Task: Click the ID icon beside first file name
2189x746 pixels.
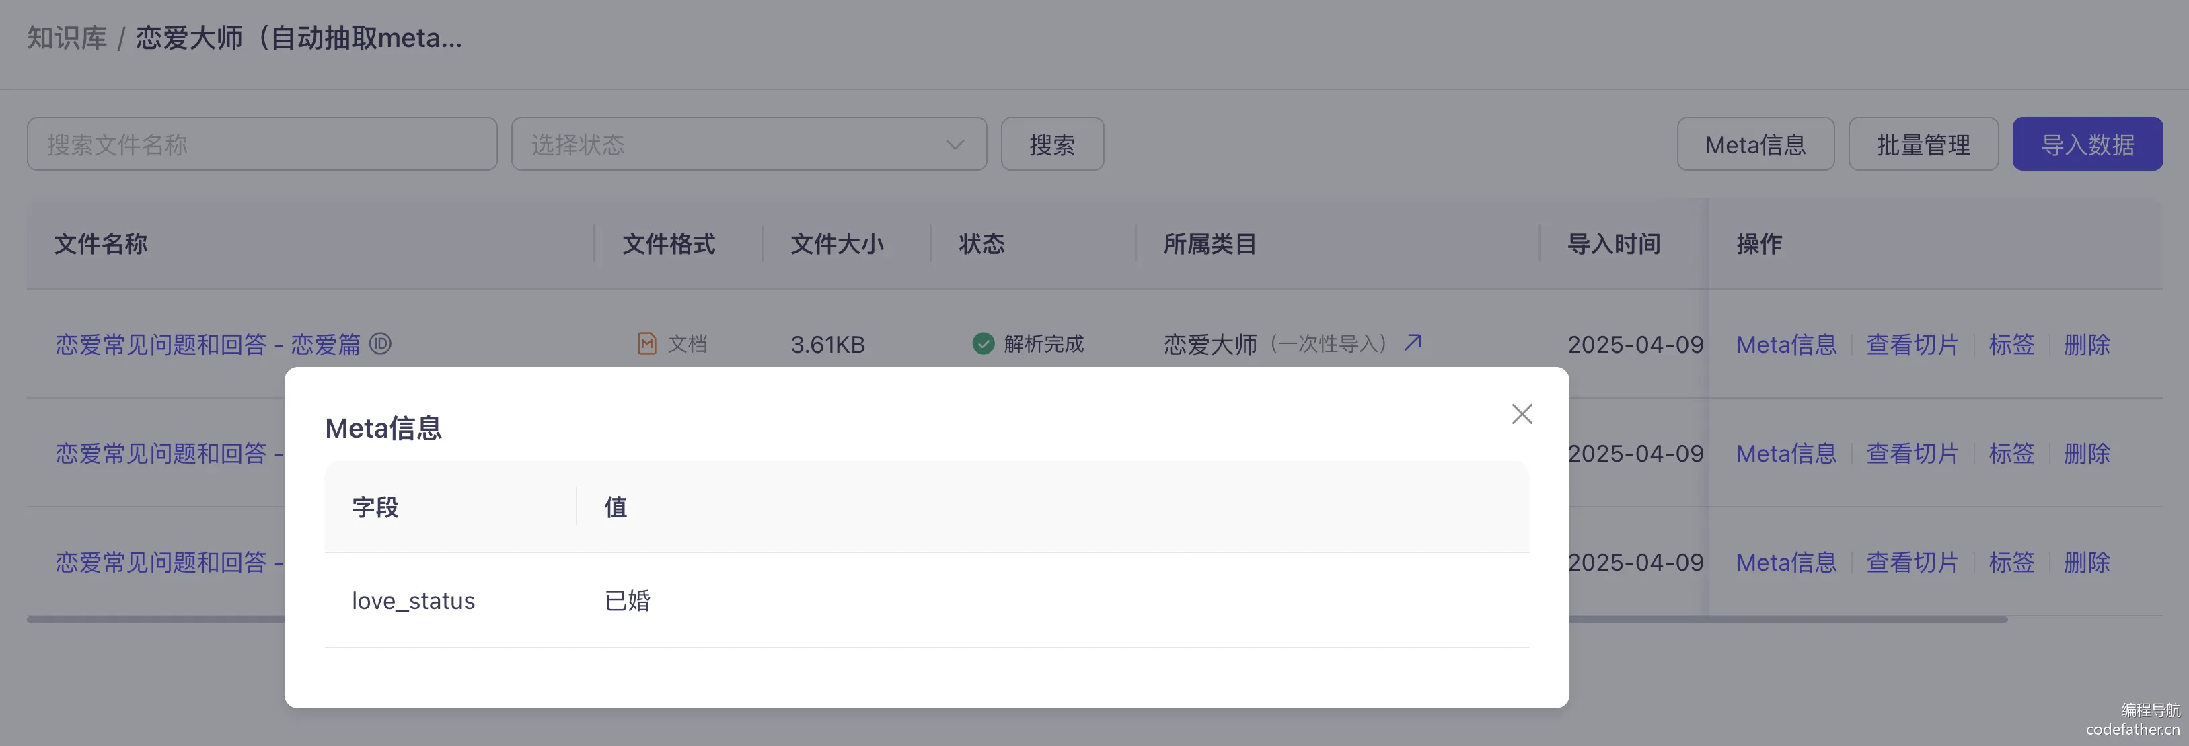Action: (x=380, y=343)
